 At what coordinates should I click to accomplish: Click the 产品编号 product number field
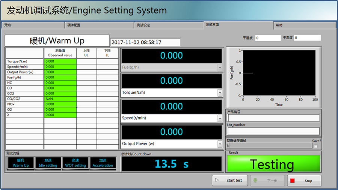pos(273,118)
